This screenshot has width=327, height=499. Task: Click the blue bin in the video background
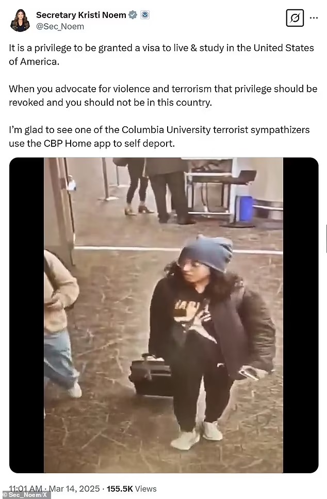pos(244,208)
